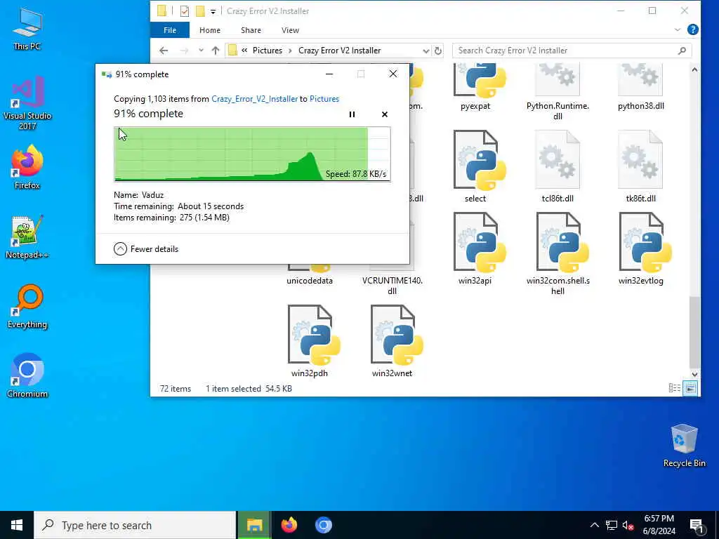Click the tk86t.dll file icon

[x=640, y=159]
